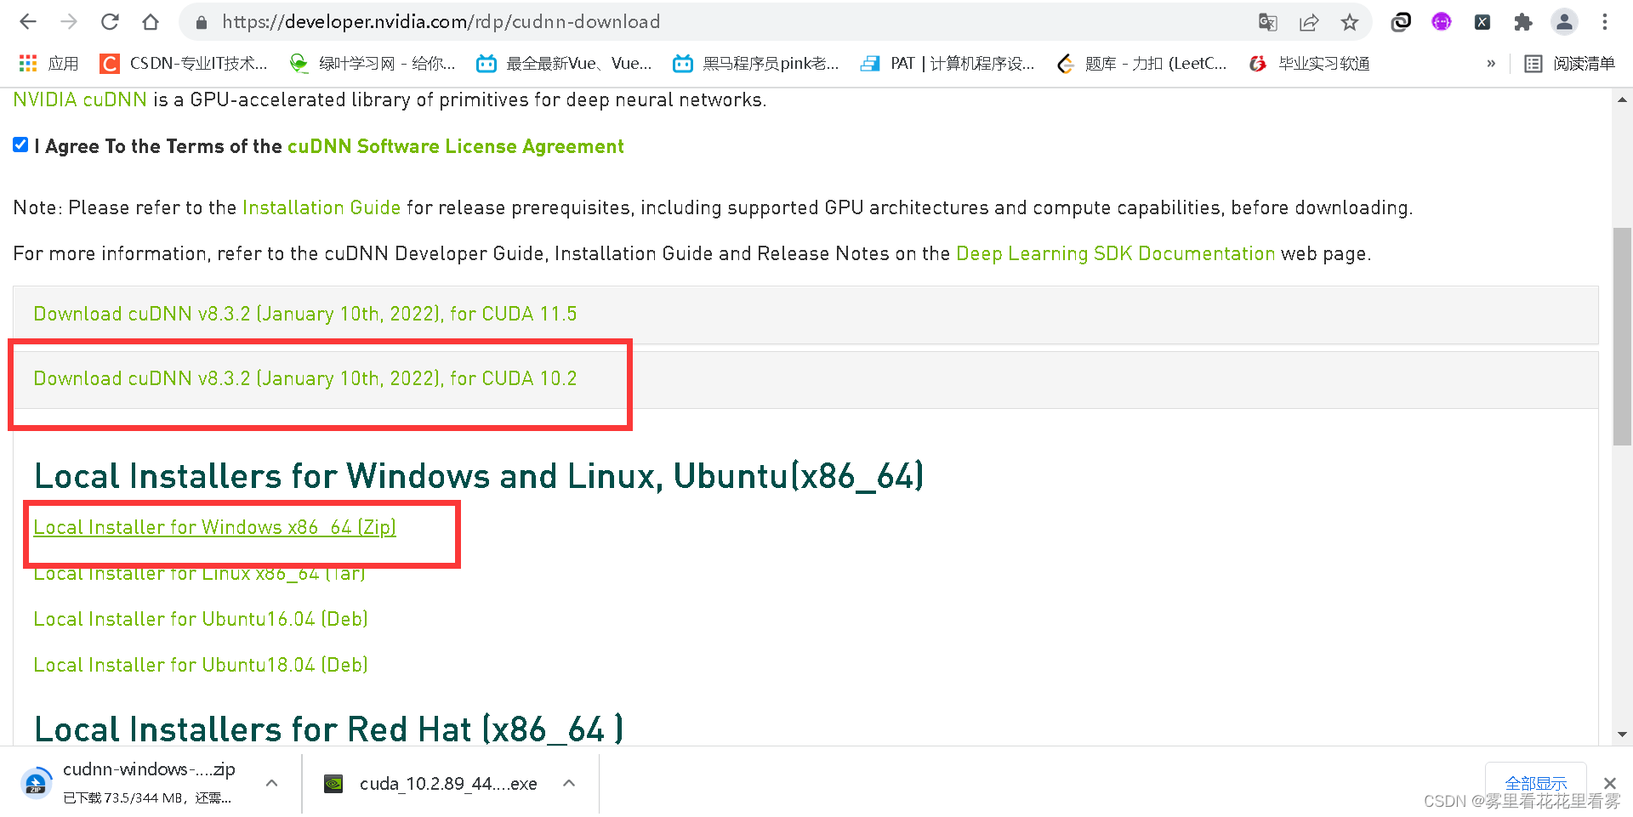Open the 题库 - 力扣 LeetCode bookmark

1141,64
